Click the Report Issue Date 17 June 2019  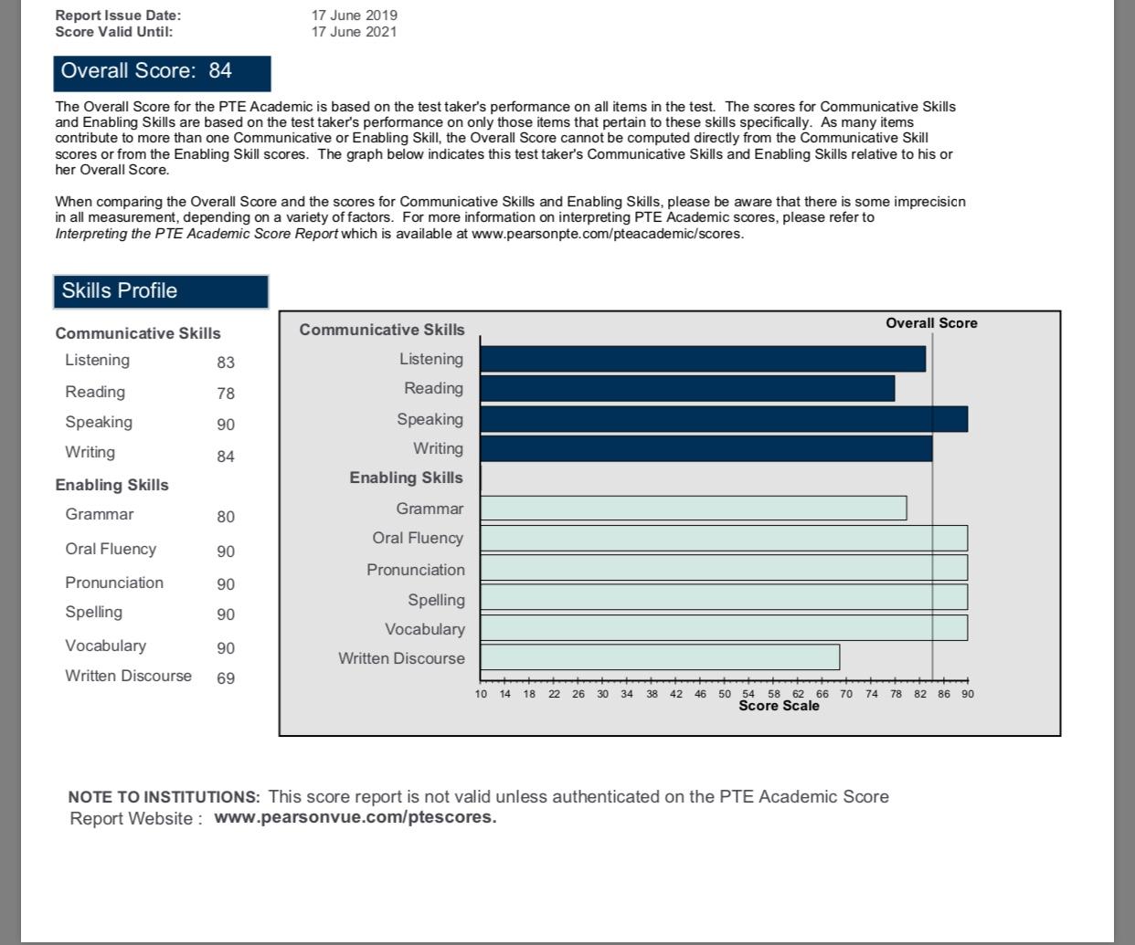pyautogui.click(x=354, y=16)
